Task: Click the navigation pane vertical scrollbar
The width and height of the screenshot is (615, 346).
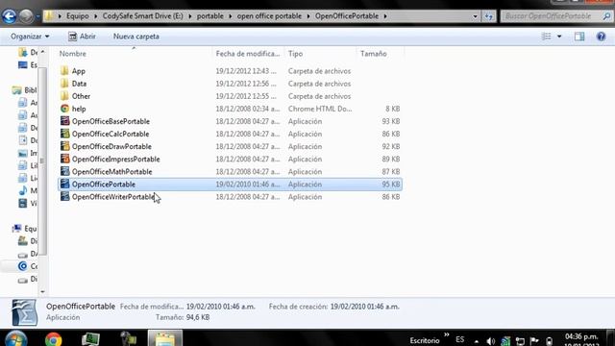Action: click(x=42, y=161)
